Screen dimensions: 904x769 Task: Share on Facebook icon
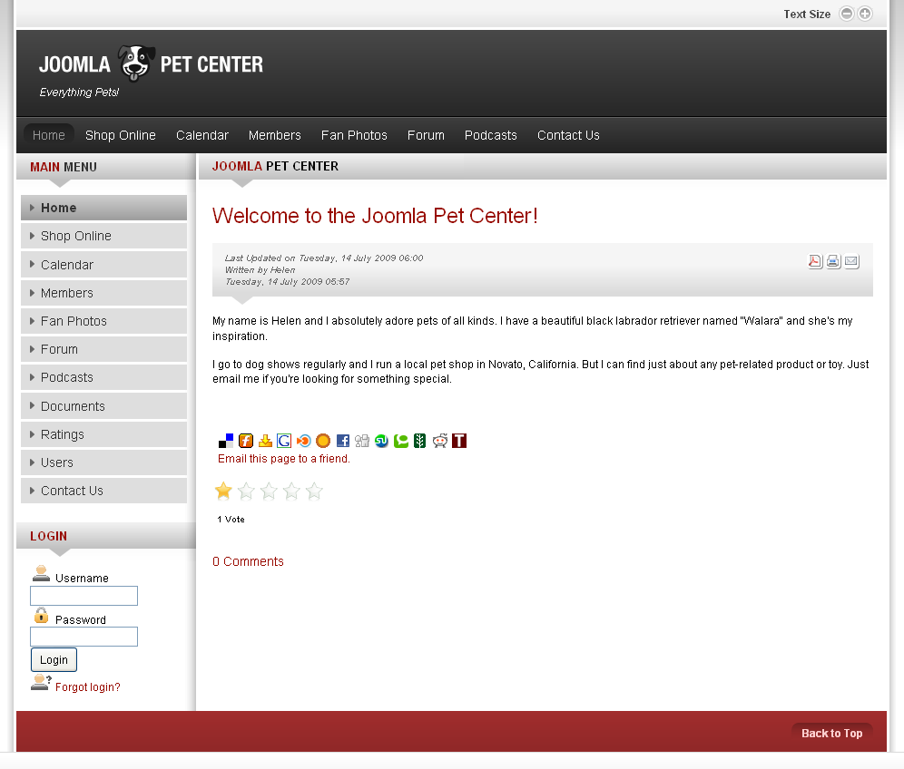(x=342, y=441)
